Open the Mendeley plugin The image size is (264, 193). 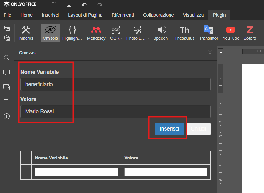tap(96, 33)
